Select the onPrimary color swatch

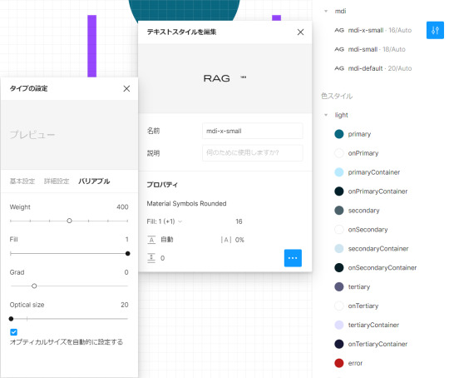coord(339,153)
